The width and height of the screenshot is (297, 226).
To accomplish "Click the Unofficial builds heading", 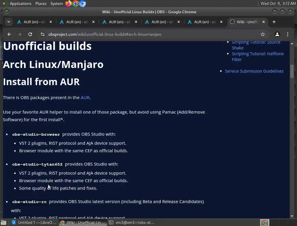I will (x=47, y=46).
